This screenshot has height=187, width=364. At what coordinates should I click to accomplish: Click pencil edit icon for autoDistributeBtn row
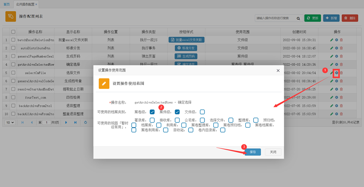pyautogui.click(x=332, y=48)
